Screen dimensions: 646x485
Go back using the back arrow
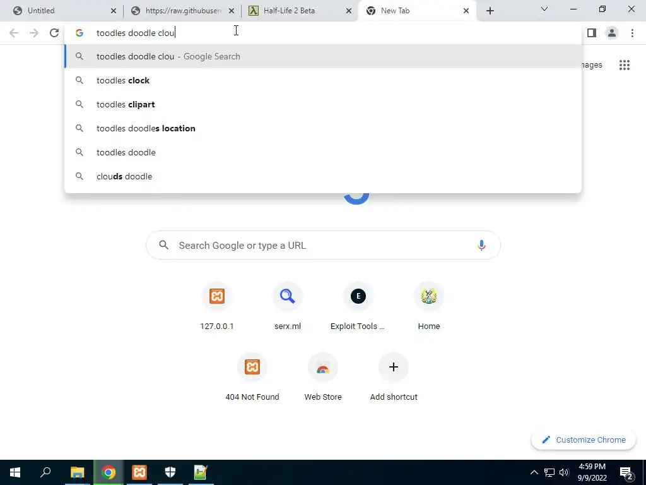pos(14,33)
